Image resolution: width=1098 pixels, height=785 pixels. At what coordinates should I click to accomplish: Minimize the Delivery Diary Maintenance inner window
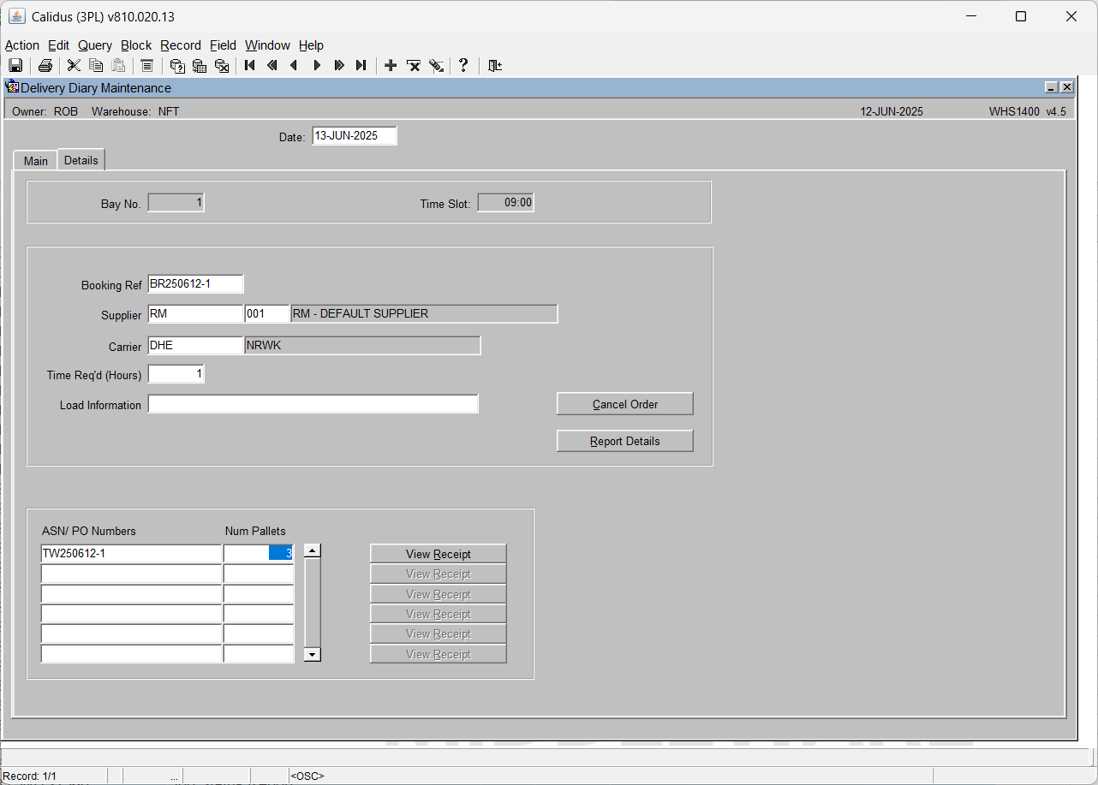point(1051,87)
